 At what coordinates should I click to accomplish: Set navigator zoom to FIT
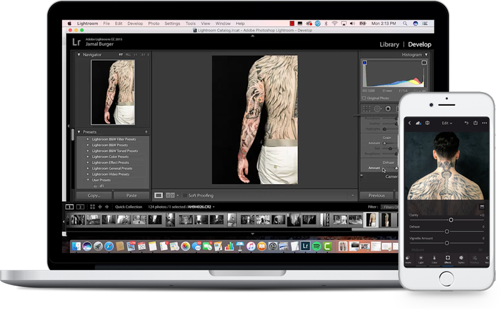point(121,54)
